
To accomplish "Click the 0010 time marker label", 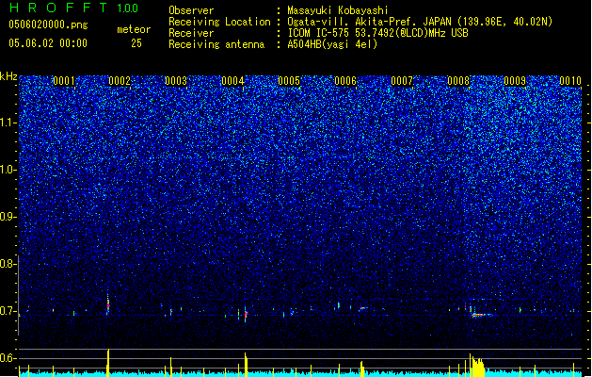I will click(570, 81).
